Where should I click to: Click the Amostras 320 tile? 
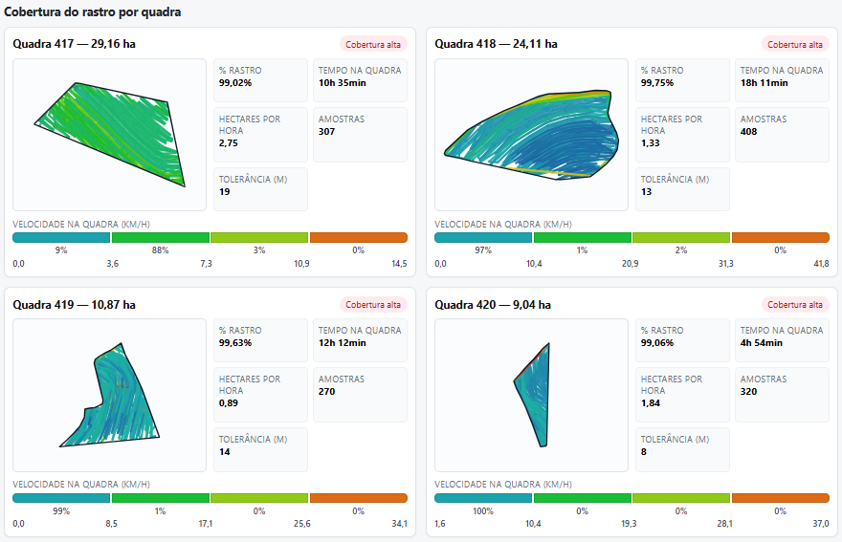[782, 395]
